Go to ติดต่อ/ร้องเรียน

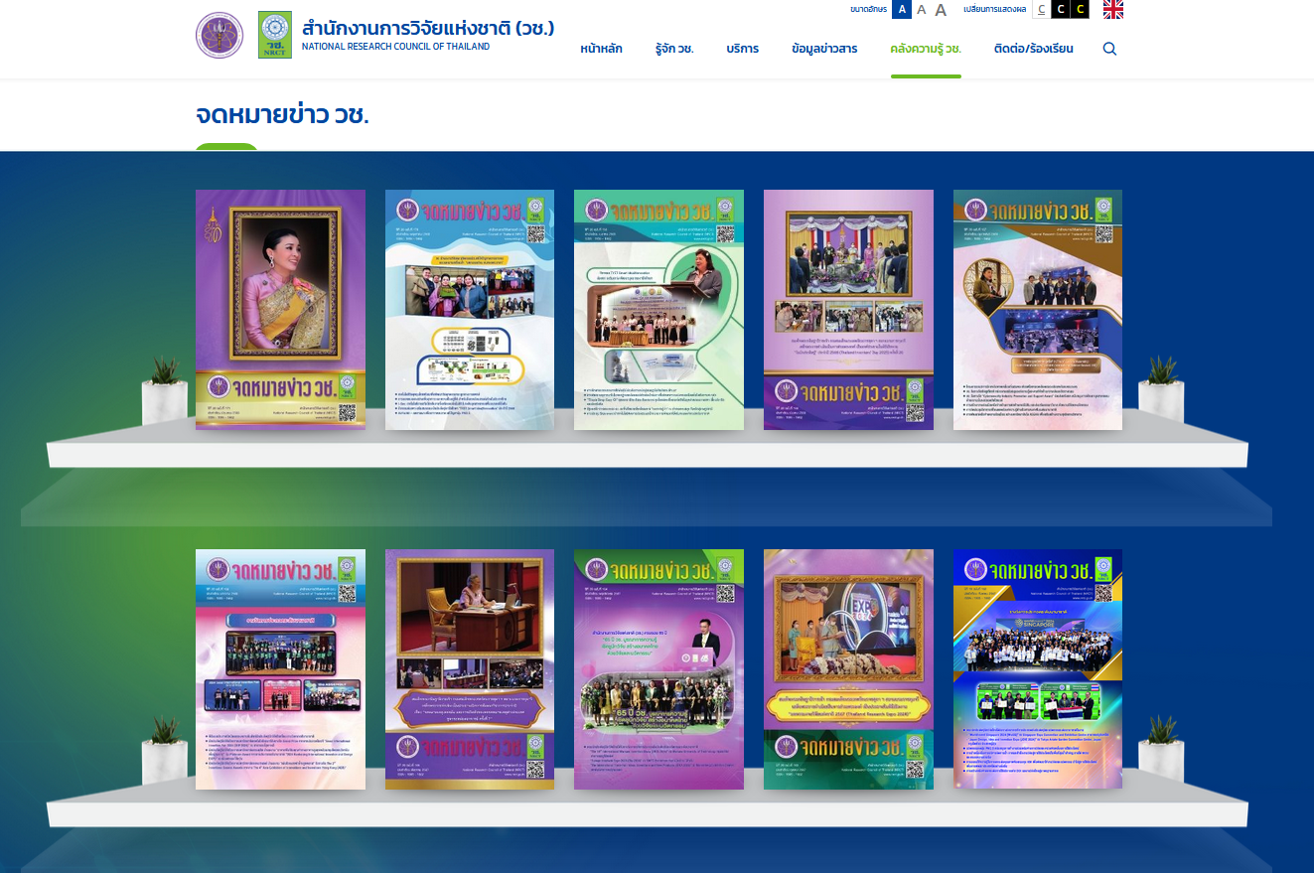1033,49
